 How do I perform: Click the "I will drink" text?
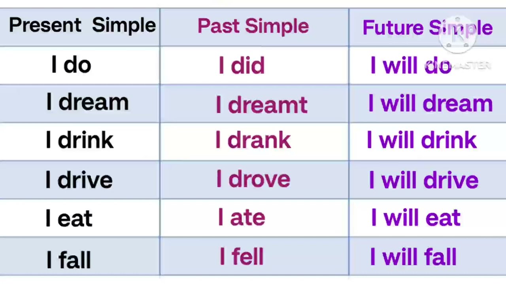click(x=421, y=141)
